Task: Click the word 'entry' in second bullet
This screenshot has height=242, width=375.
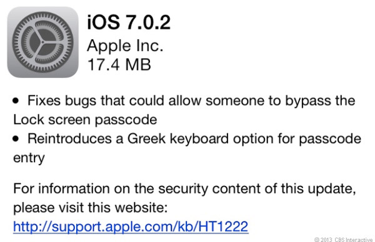Action: [29, 158]
